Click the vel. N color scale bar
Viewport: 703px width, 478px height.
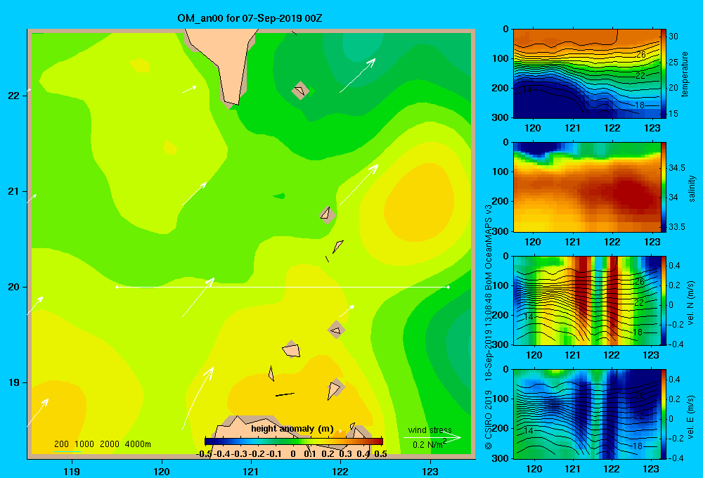tap(664, 300)
